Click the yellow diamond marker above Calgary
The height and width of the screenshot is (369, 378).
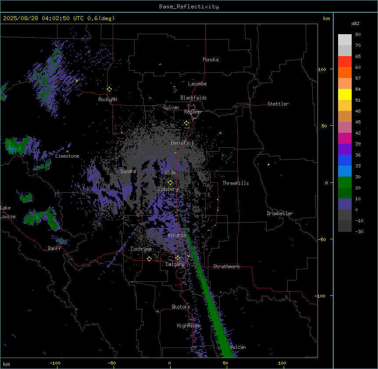pos(178,258)
